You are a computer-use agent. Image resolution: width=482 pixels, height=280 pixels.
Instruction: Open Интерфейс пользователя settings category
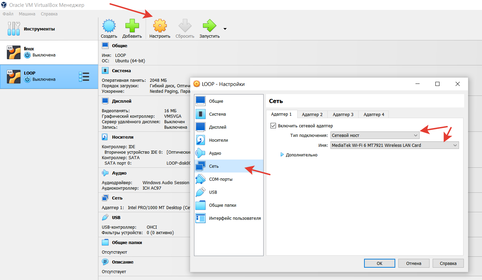click(x=229, y=218)
